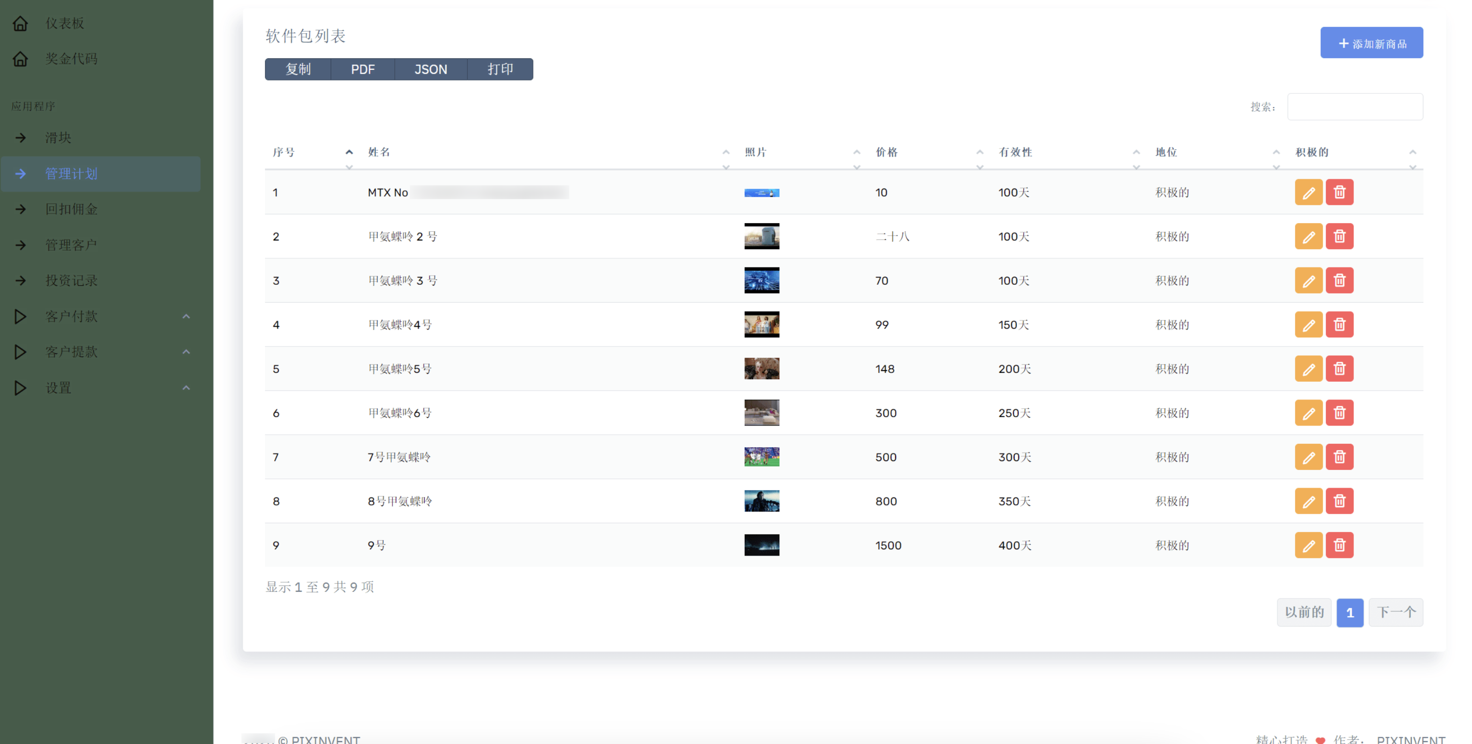Focus the 搜索 input field
Screen dimensions: 1472x744
(x=1354, y=107)
